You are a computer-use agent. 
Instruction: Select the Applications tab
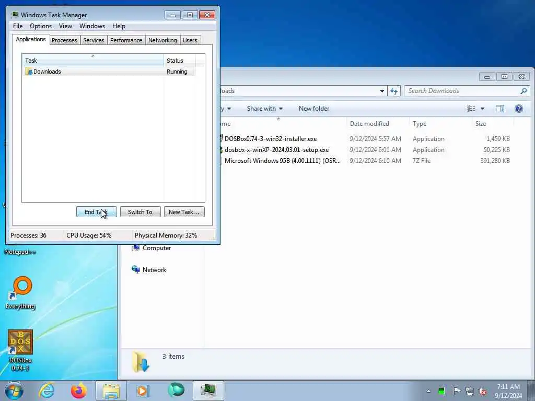(31, 39)
